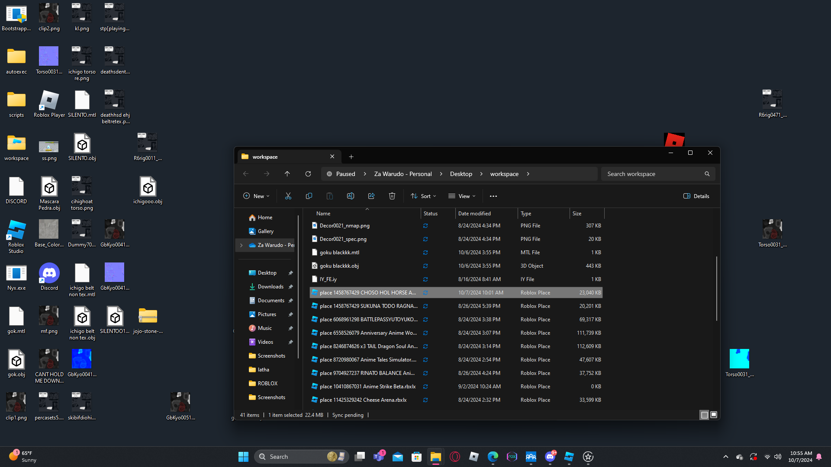Open the View dropdown menu
831x467 pixels.
[462, 196]
